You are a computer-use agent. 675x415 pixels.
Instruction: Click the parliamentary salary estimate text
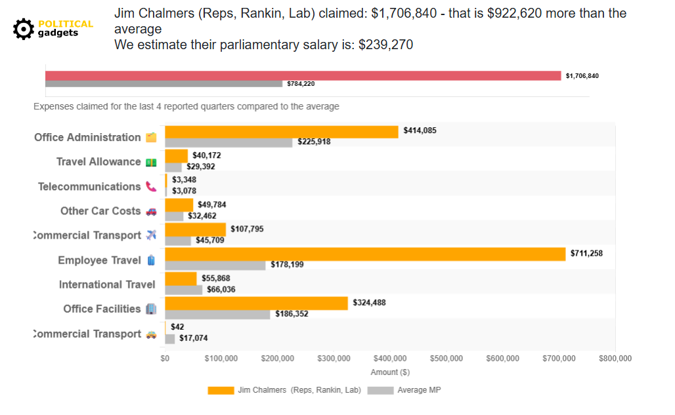pos(264,45)
